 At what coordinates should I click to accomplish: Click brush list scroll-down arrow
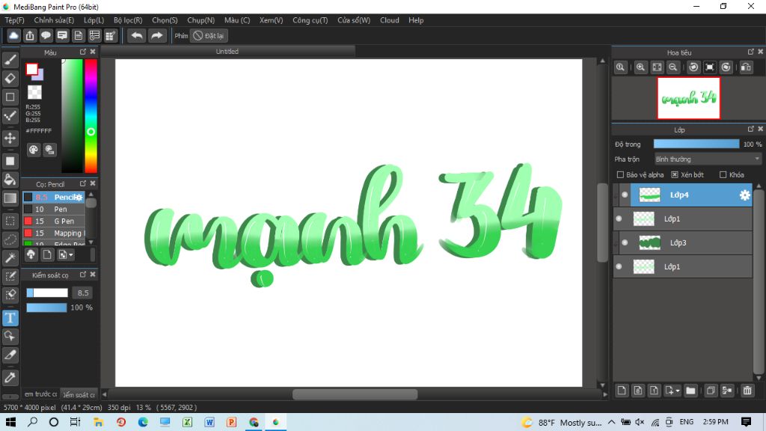pyautogui.click(x=91, y=242)
